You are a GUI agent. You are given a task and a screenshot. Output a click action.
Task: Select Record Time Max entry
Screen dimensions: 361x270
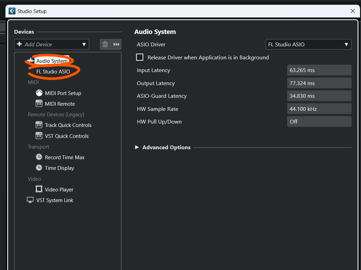[65, 157]
